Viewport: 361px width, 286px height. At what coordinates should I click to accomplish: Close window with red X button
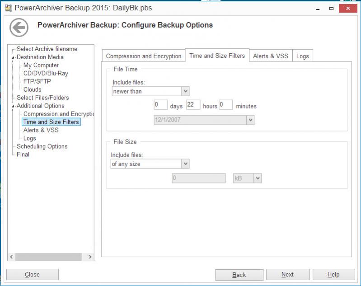pyautogui.click(x=348, y=9)
